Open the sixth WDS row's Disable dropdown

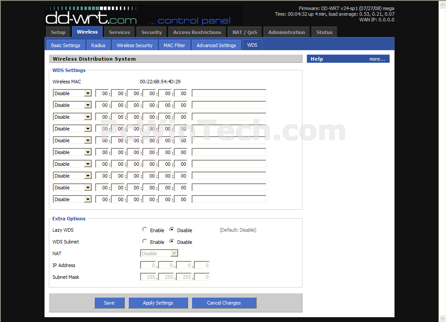tap(72, 152)
